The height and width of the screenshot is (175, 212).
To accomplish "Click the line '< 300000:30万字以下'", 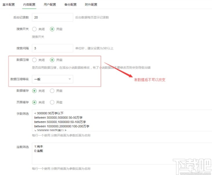I will tap(49, 113).
